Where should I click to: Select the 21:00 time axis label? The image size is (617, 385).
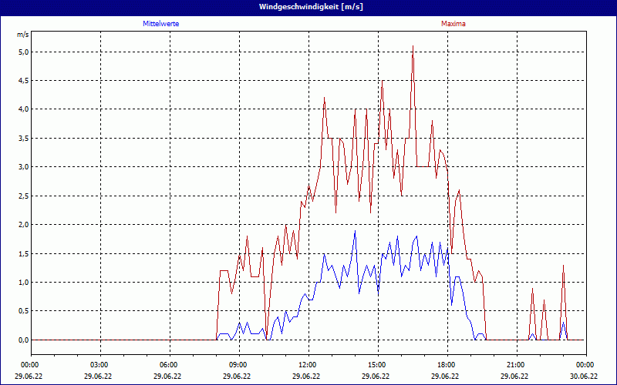coord(515,365)
